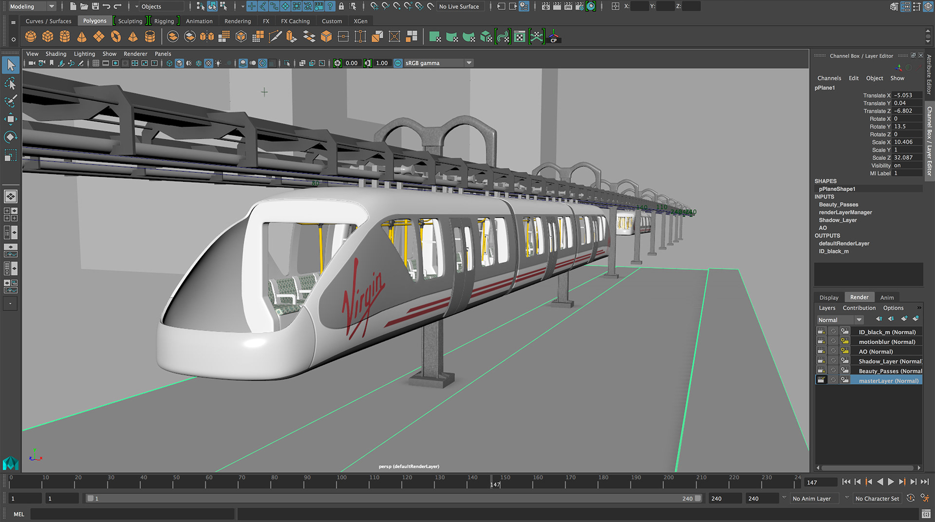Open the Modeling menu set dropdown
Image resolution: width=935 pixels, height=522 pixels.
(x=32, y=6)
